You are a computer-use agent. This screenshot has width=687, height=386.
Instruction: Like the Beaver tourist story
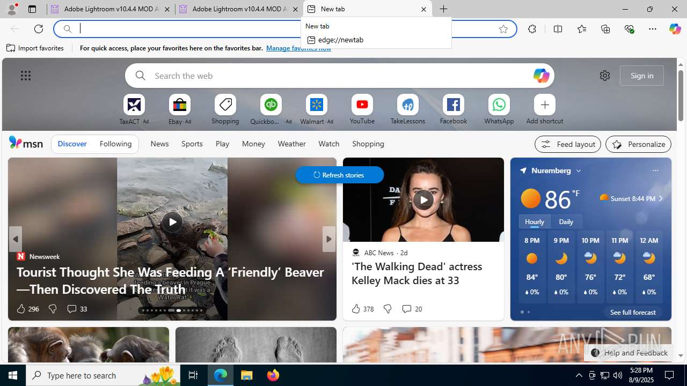coord(21,309)
